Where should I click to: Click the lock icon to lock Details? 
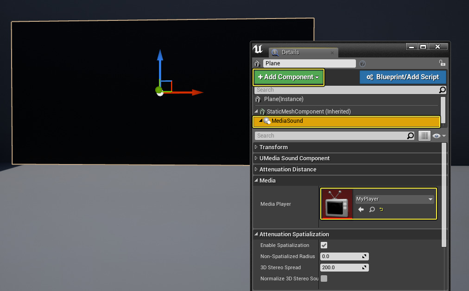[x=442, y=63]
